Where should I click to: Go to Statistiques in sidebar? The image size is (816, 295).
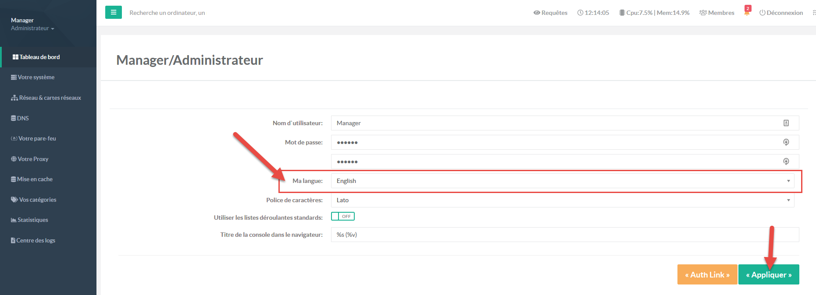tap(32, 220)
